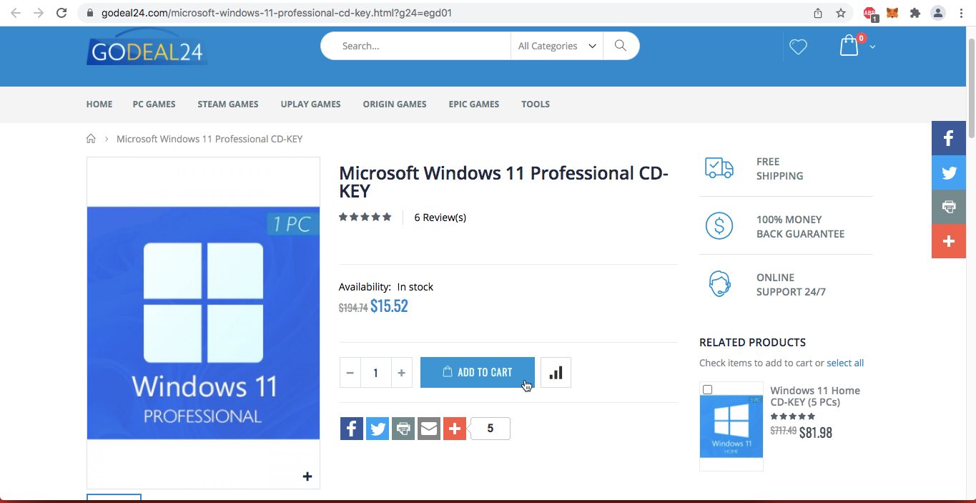The width and height of the screenshot is (976, 503).
Task: Click the share page icon in address bar
Action: (818, 13)
